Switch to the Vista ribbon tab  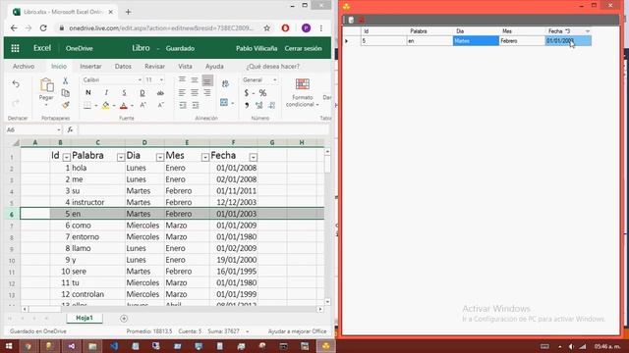coord(185,67)
